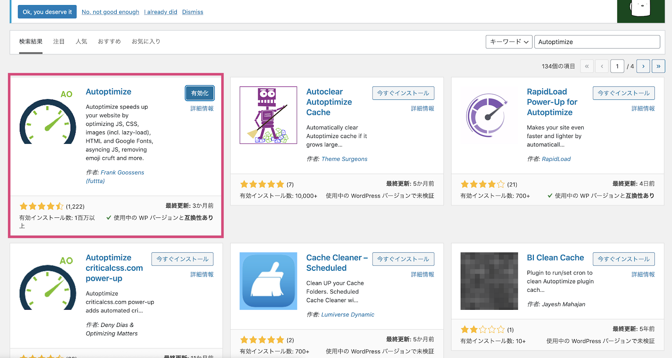Click the current page number field

point(617,66)
